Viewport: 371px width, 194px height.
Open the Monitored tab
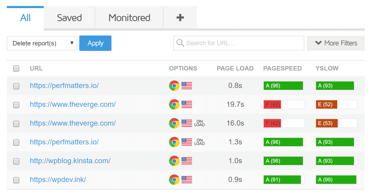coord(129,17)
